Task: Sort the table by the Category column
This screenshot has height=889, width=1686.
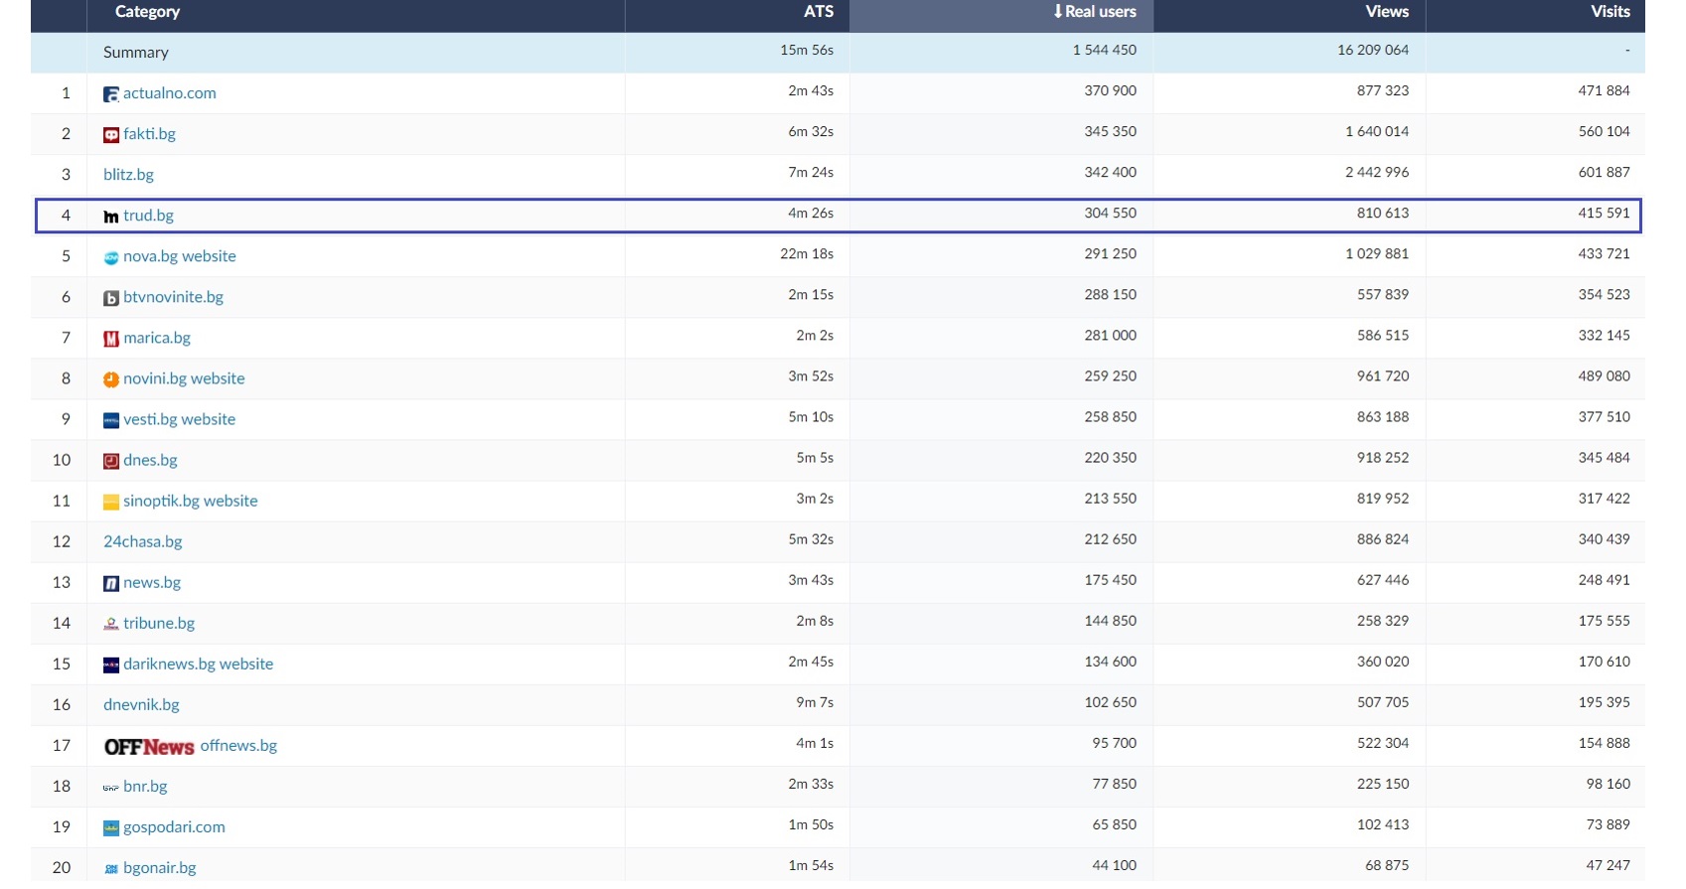Action: [x=147, y=12]
